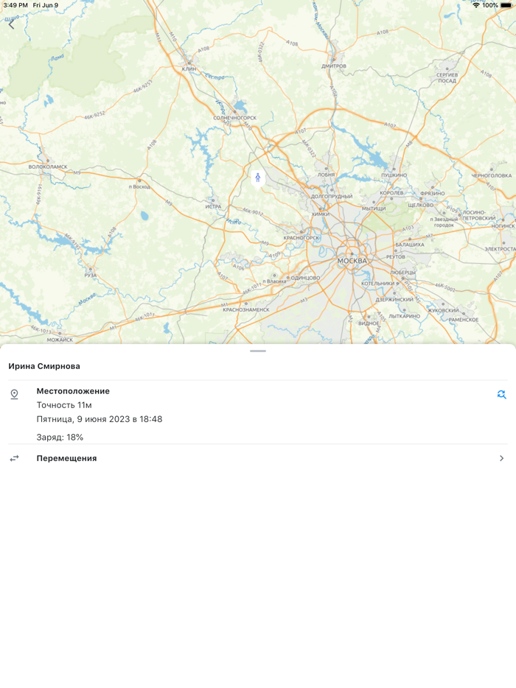Screen dimensions: 516x688
Task: Click the СОЛНЕЧНОГОРСК label on map
Action: pyautogui.click(x=235, y=118)
